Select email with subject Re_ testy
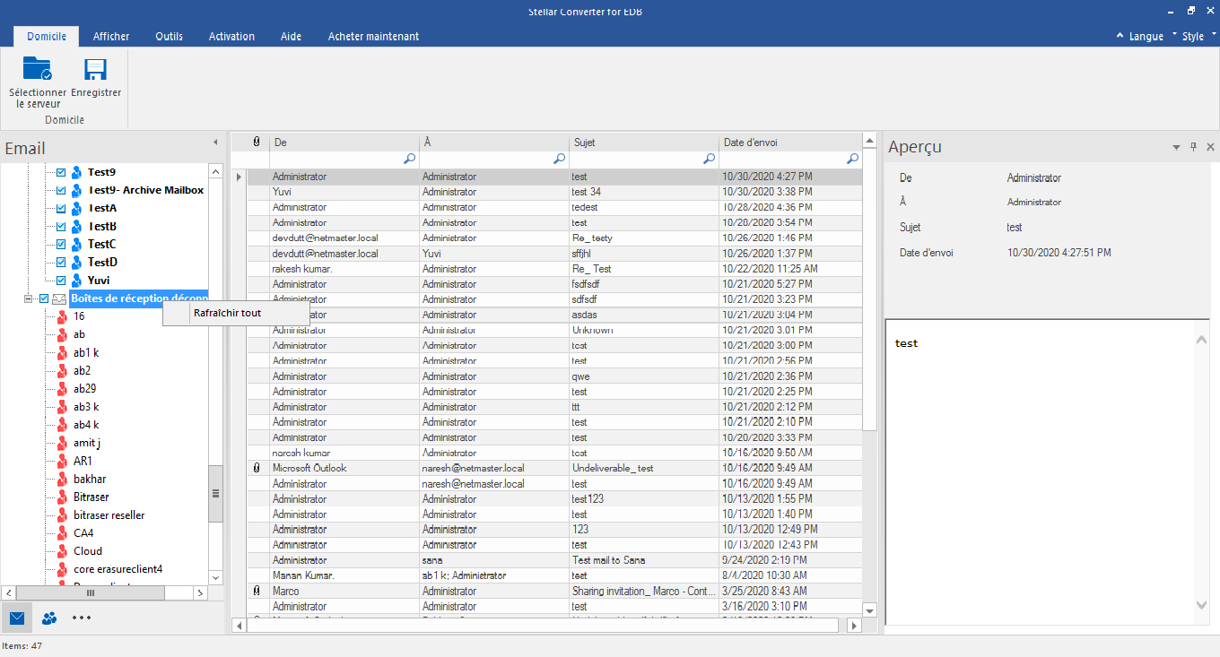1220x657 pixels. (554, 238)
